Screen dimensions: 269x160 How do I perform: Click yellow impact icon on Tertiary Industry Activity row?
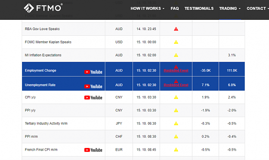176,123
